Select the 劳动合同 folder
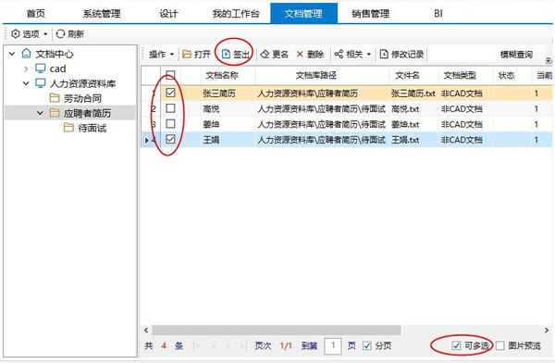The width and height of the screenshot is (555, 363). coord(82,98)
